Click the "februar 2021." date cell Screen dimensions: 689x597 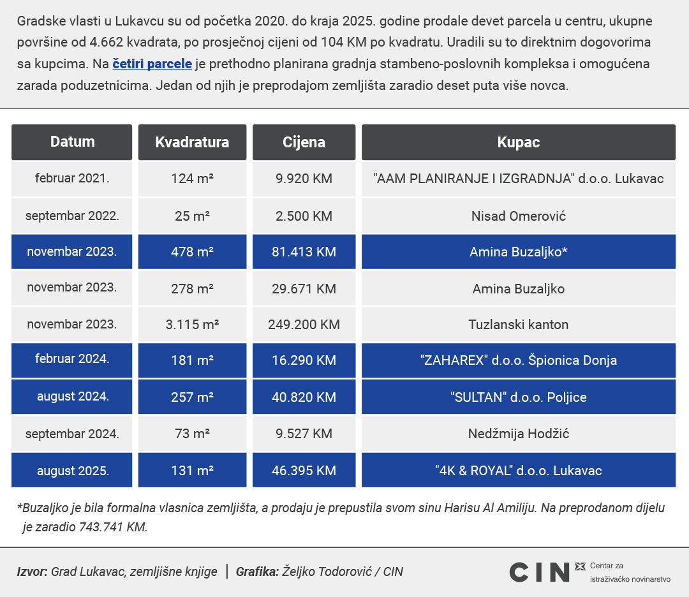[x=72, y=179]
